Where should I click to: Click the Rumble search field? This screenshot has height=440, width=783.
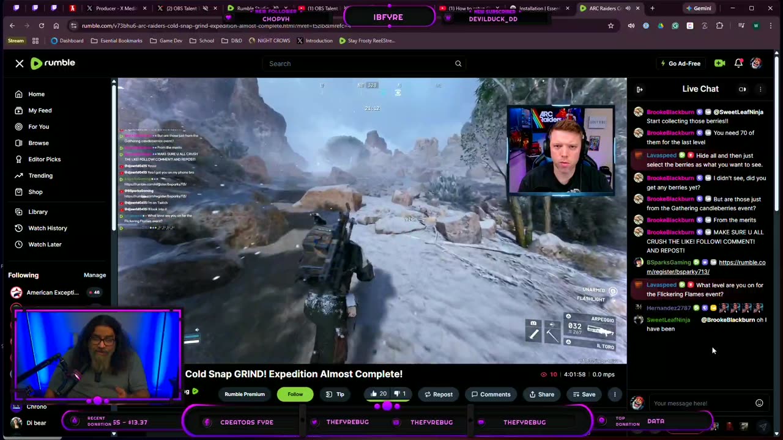364,64
